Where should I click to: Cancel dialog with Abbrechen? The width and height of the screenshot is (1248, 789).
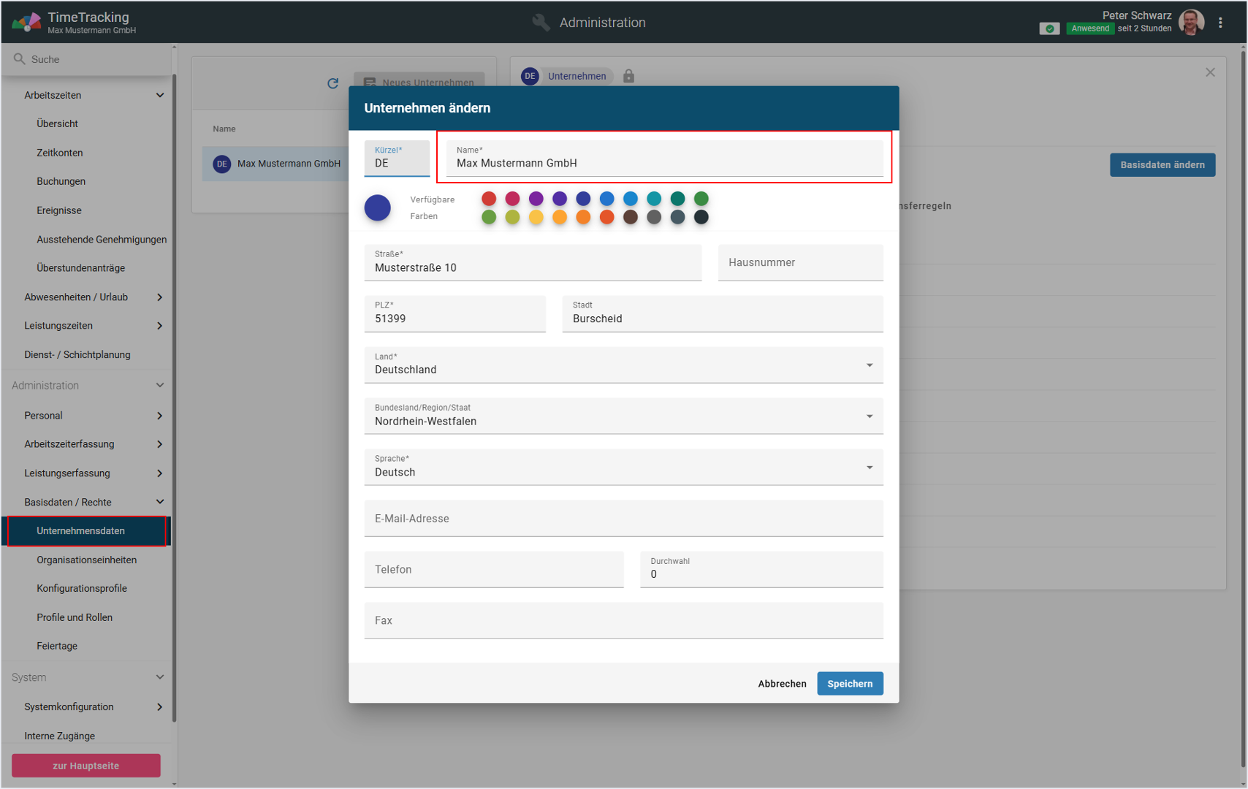(782, 684)
